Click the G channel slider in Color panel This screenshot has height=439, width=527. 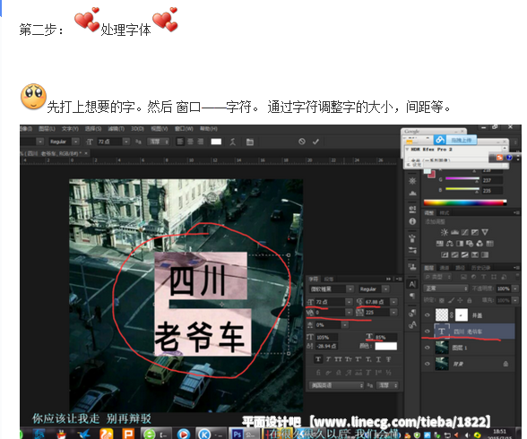(462, 179)
